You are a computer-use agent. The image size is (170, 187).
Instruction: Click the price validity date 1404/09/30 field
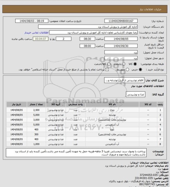[121, 46]
